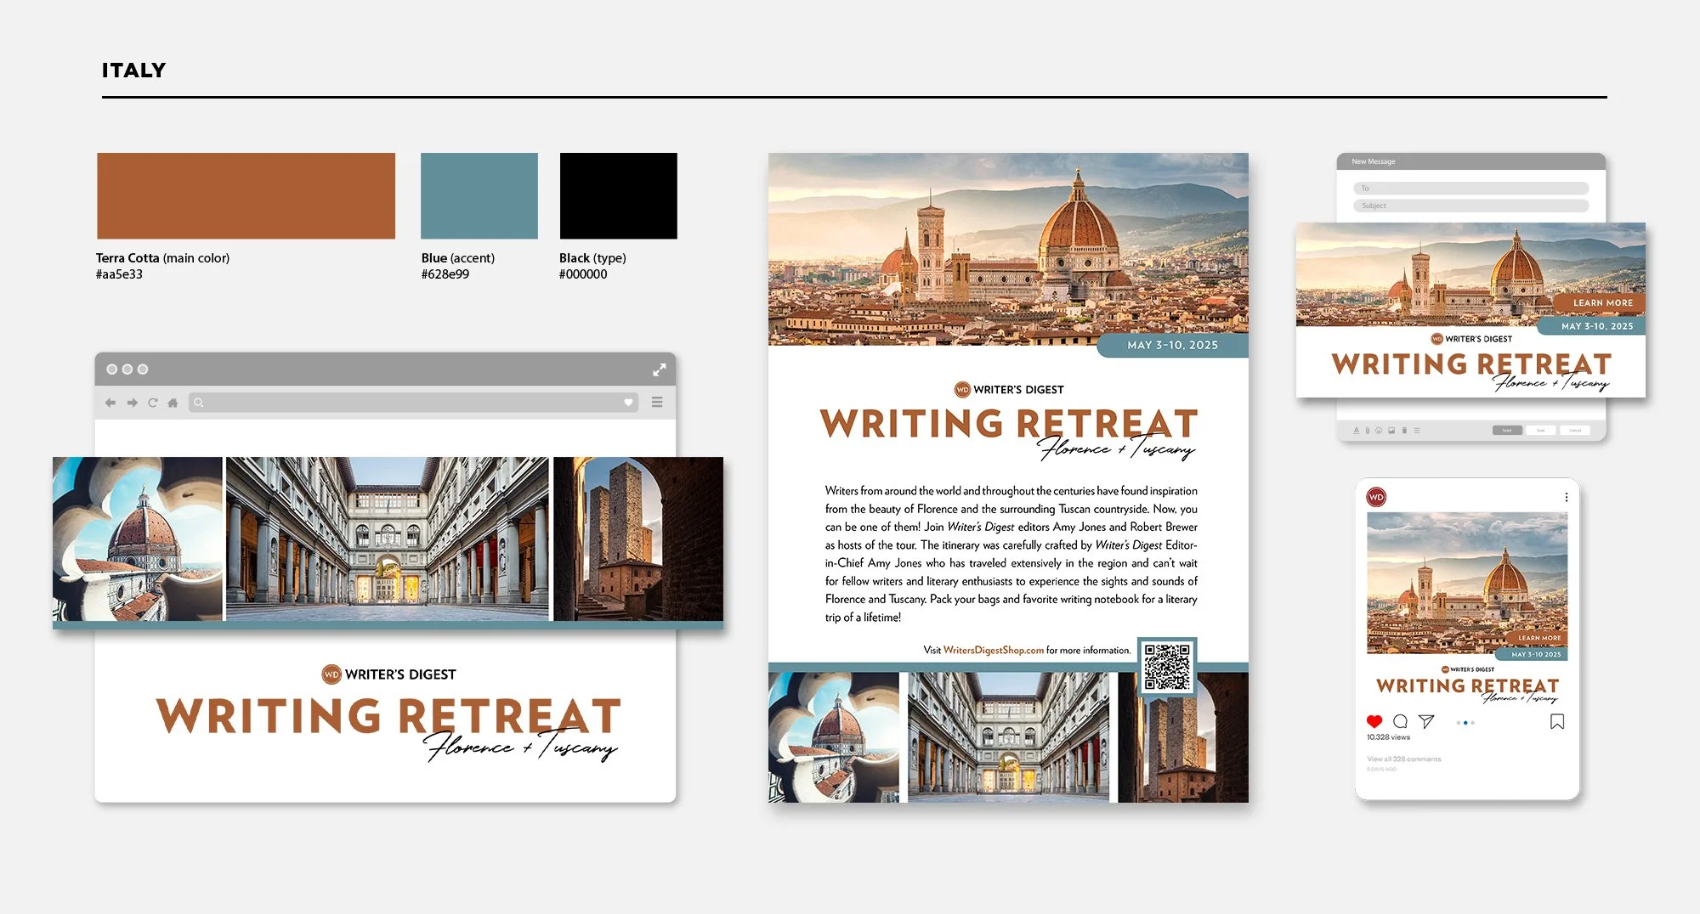Open the three-dot menu on social post
Screen dimensions: 1700x914
pyautogui.click(x=1567, y=498)
